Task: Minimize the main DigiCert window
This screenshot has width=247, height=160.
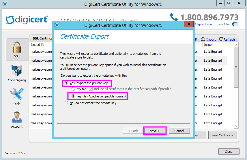Action: click(x=220, y=3)
